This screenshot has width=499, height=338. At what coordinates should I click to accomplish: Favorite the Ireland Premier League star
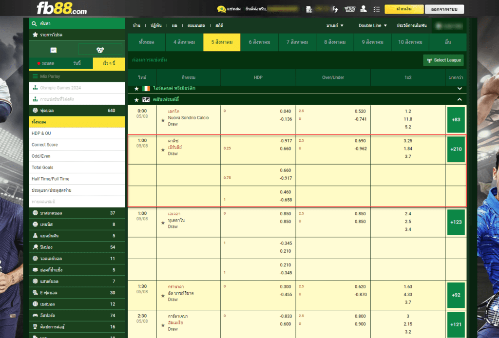136,88
